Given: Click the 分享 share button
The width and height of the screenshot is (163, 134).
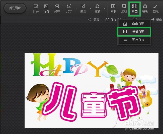Looking at the screenshot, I should tap(94, 20).
